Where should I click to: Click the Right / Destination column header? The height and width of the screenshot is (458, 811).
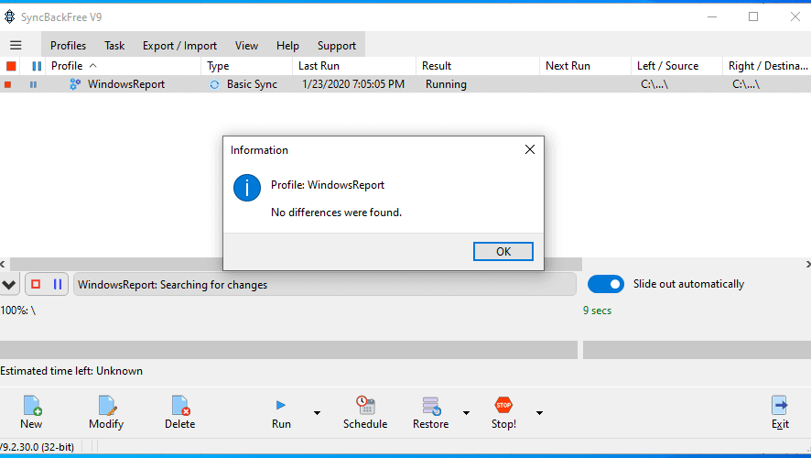pos(767,66)
